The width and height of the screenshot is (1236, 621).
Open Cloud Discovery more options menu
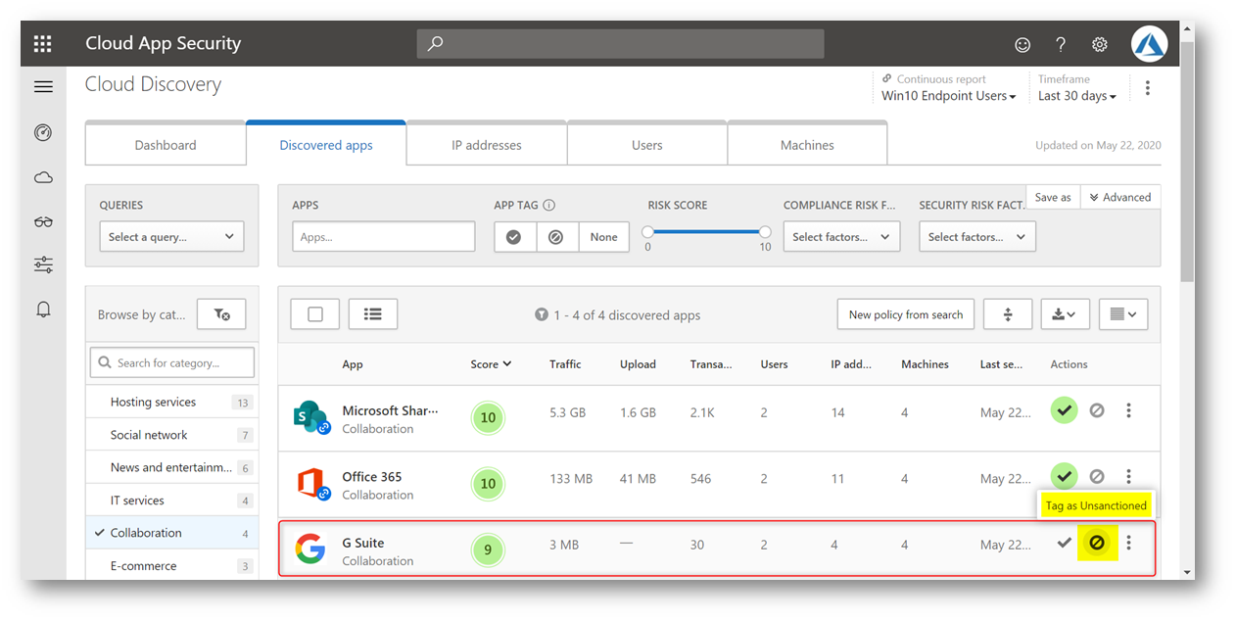[1148, 88]
